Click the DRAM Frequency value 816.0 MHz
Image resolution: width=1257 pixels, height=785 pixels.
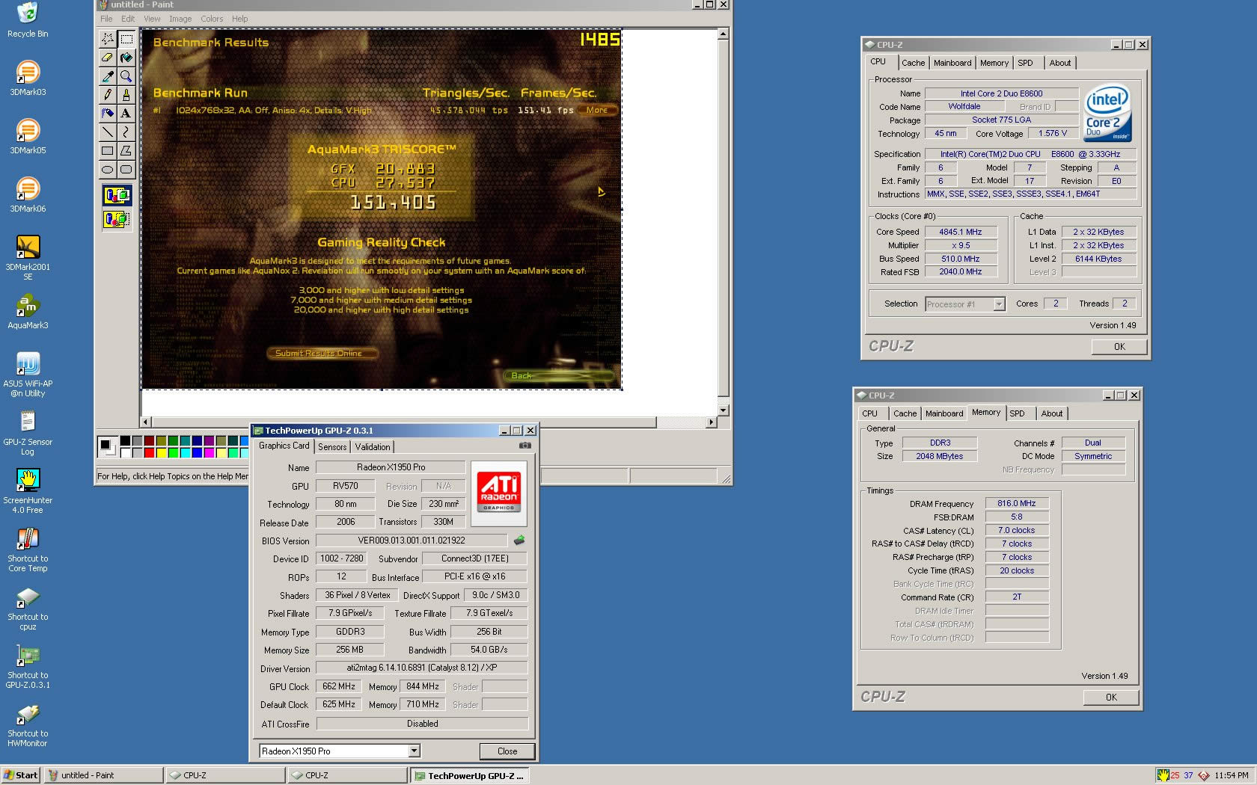click(x=1017, y=504)
